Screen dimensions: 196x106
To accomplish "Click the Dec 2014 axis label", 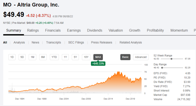I will pos(108,99).
